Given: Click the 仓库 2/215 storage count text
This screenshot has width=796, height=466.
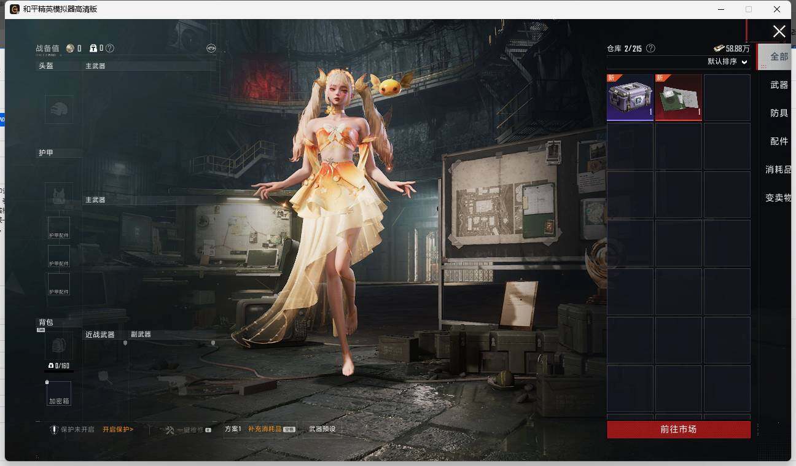Looking at the screenshot, I should 624,49.
